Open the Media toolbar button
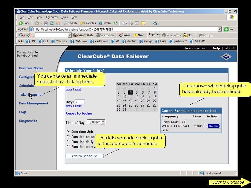The height and width of the screenshot is (188, 251). [105, 23]
